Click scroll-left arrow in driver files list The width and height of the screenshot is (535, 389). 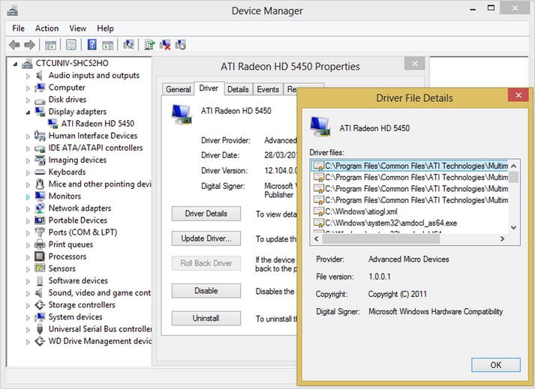coord(317,238)
